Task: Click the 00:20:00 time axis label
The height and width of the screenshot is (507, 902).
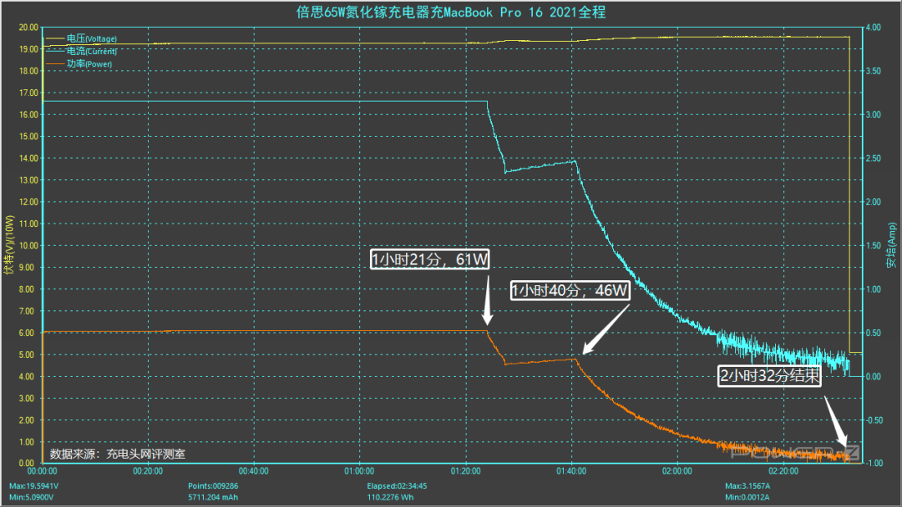Action: [x=148, y=471]
